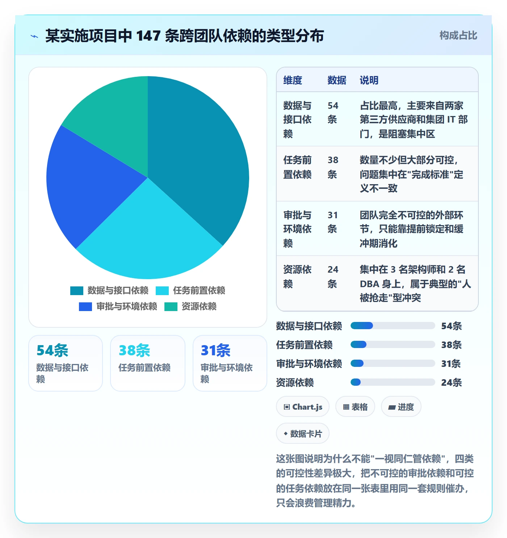Toggle the 数据与接口依赖 legend color swatch
This screenshot has height=538, width=507.
point(77,291)
